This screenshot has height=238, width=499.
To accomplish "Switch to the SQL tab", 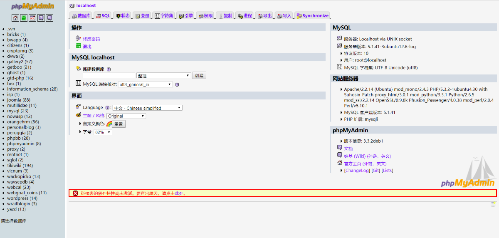I will tap(103, 15).
